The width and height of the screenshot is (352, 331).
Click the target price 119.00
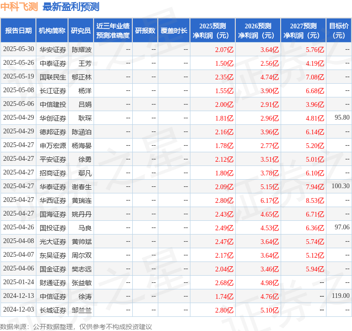(x=340, y=296)
